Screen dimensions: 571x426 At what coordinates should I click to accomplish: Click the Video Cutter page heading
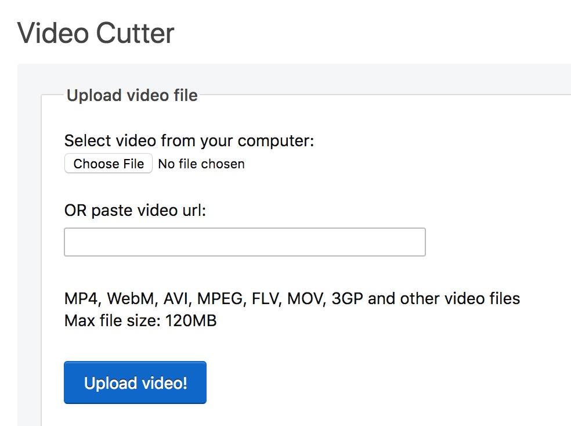click(x=96, y=33)
